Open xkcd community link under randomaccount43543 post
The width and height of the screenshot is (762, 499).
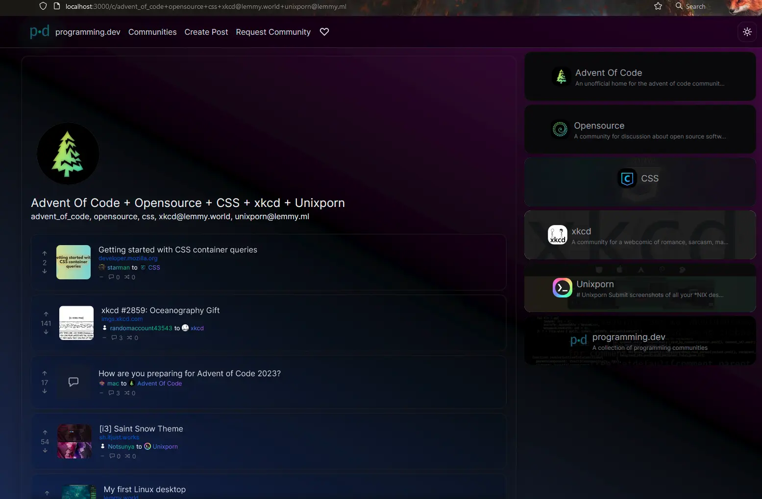[x=197, y=328]
